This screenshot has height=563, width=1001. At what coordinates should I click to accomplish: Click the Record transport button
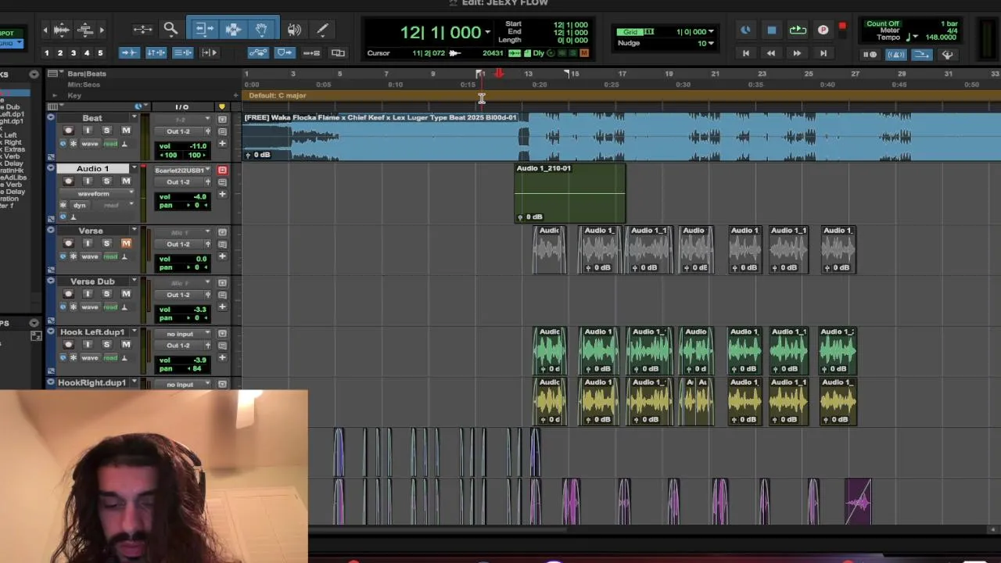click(823, 30)
